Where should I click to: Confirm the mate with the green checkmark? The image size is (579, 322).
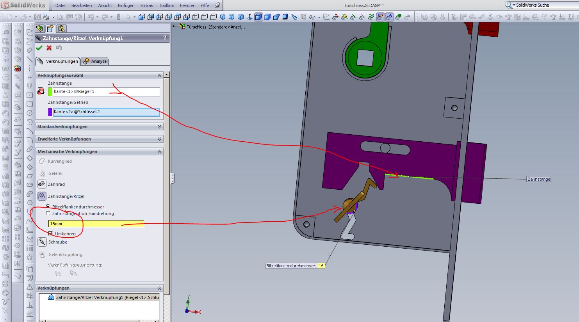pyautogui.click(x=39, y=48)
